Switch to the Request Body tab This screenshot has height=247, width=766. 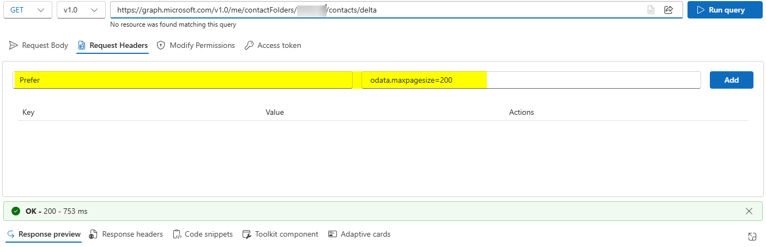39,46
